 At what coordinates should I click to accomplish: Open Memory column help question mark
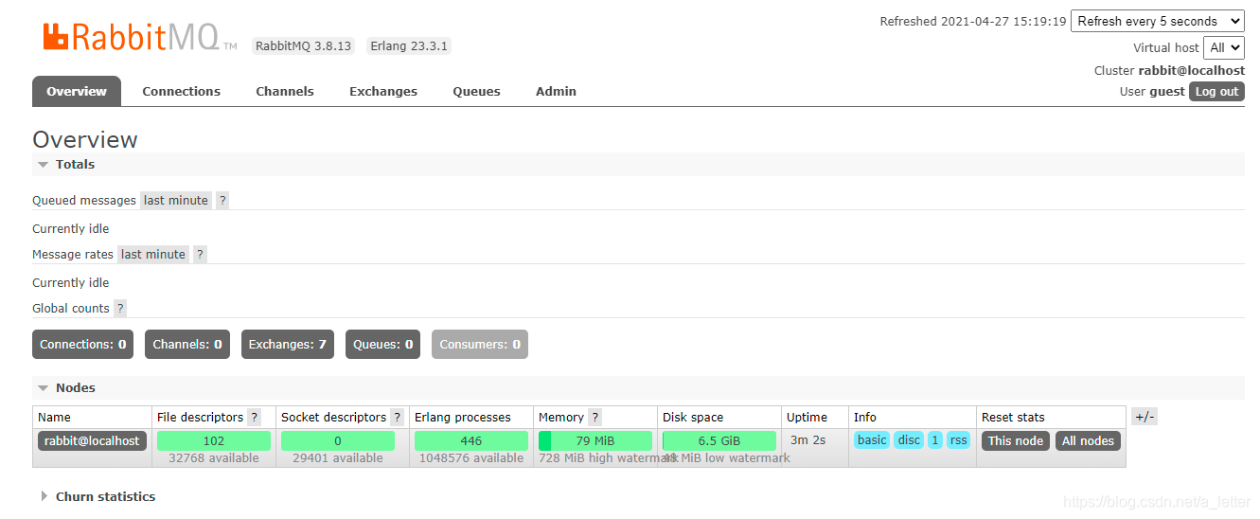point(595,417)
